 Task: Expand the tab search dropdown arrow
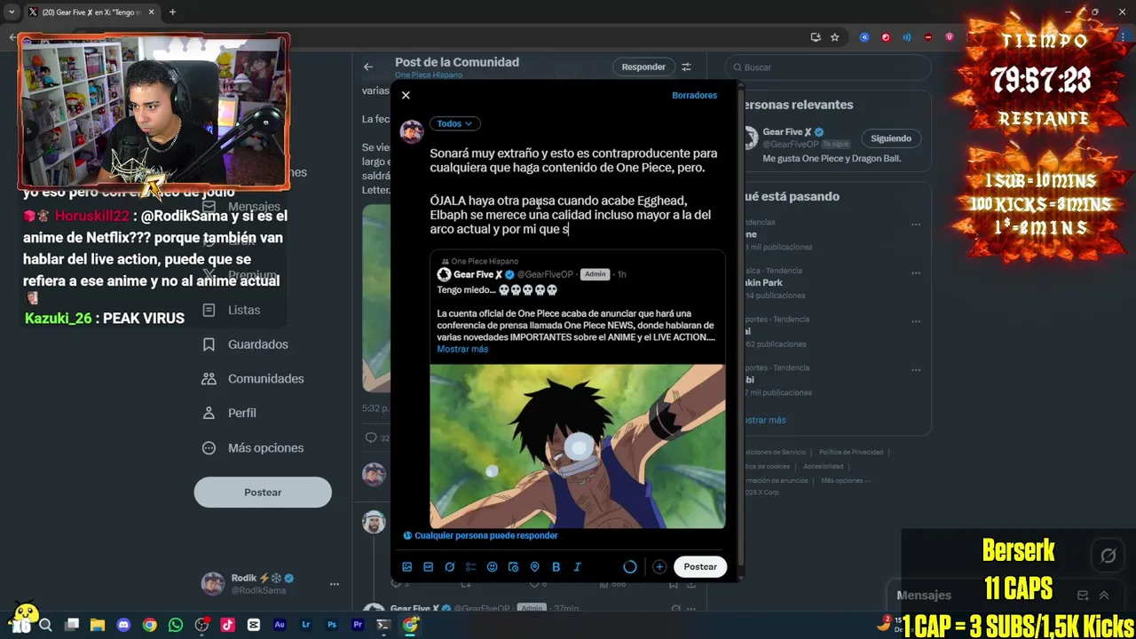12,12
